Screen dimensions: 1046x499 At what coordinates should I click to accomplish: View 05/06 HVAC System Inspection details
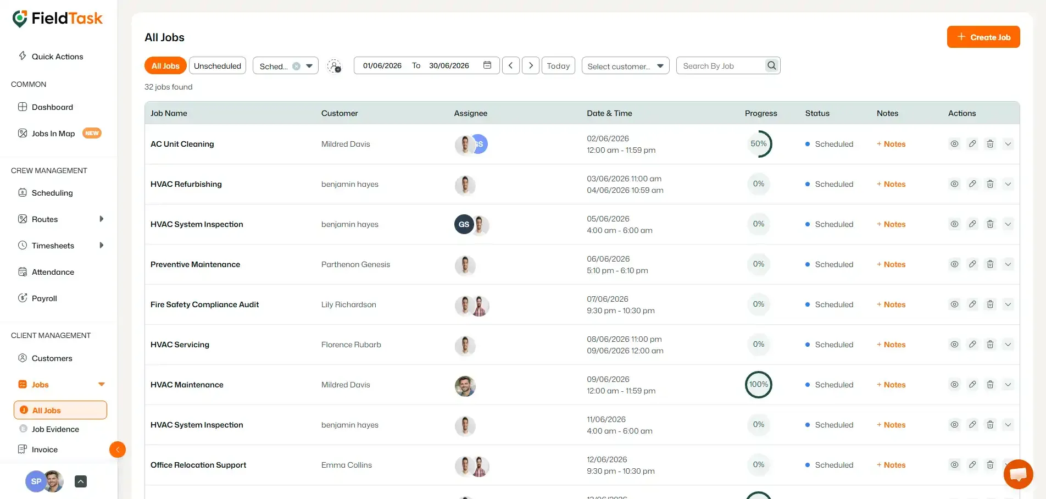(x=955, y=224)
